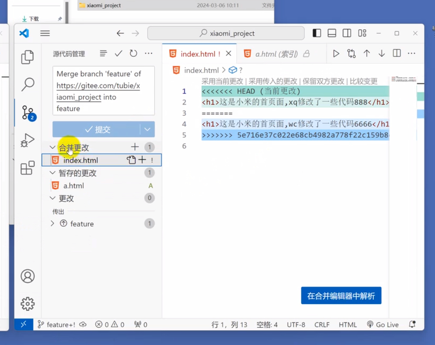This screenshot has height=345, width=435.
Task: Change encoding via UTF-8 status item
Action: pyautogui.click(x=296, y=325)
